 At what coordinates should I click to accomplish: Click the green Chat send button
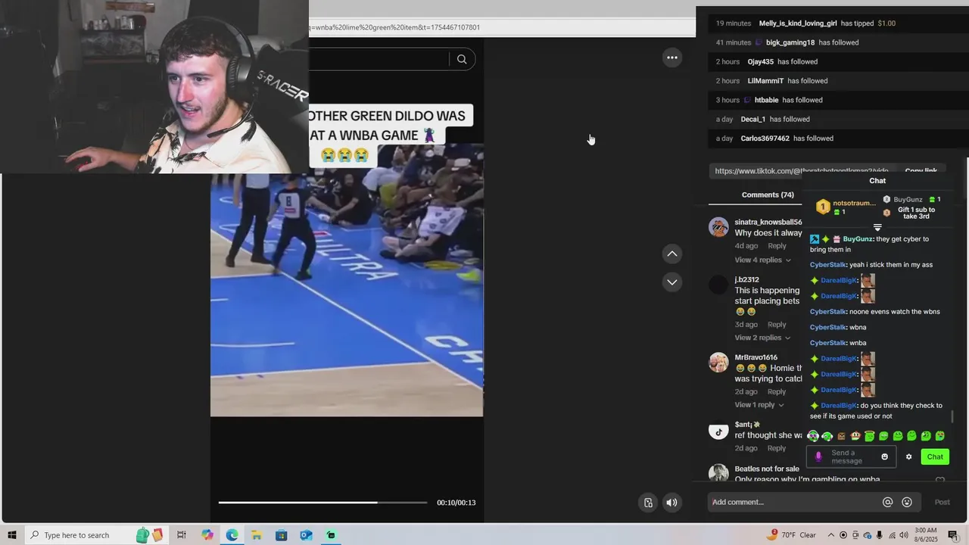point(935,456)
